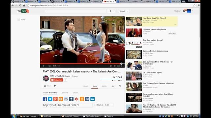Screen dimensions: 211x118
Task: Open the account avatar menu arrow
Action: [192, 11]
